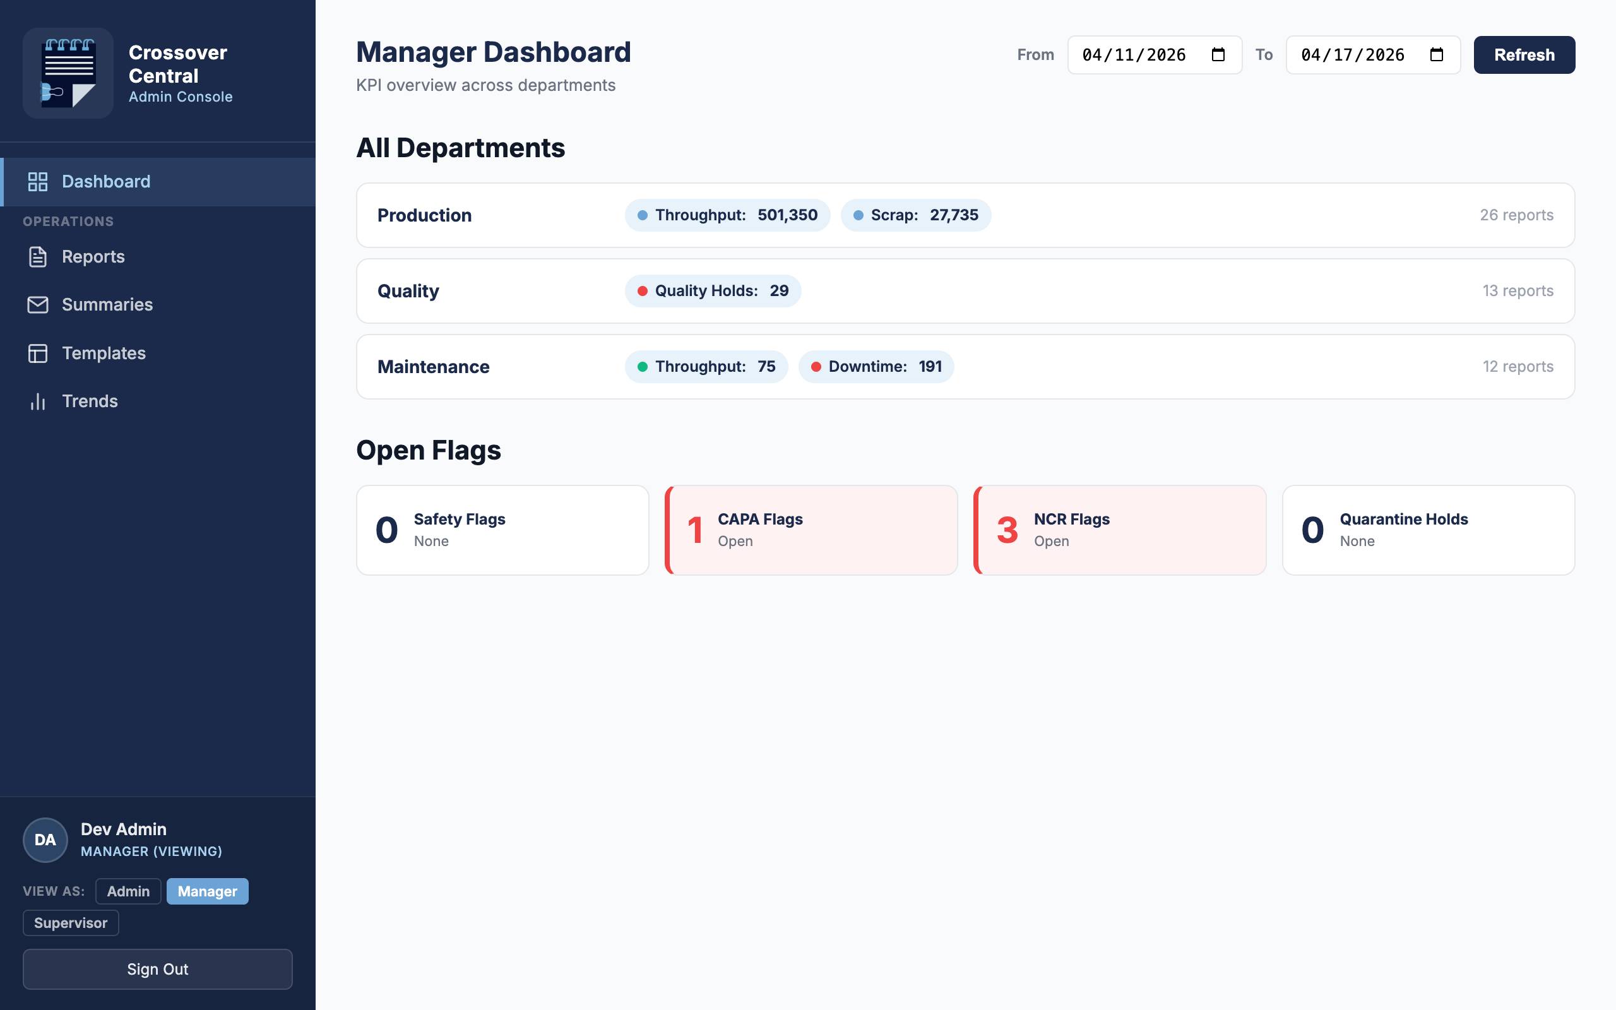
Task: Click the Manager Dashboard heading
Action: (x=494, y=52)
